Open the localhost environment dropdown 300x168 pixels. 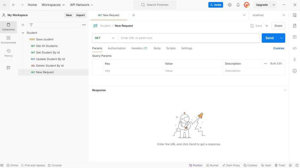coord(269,15)
